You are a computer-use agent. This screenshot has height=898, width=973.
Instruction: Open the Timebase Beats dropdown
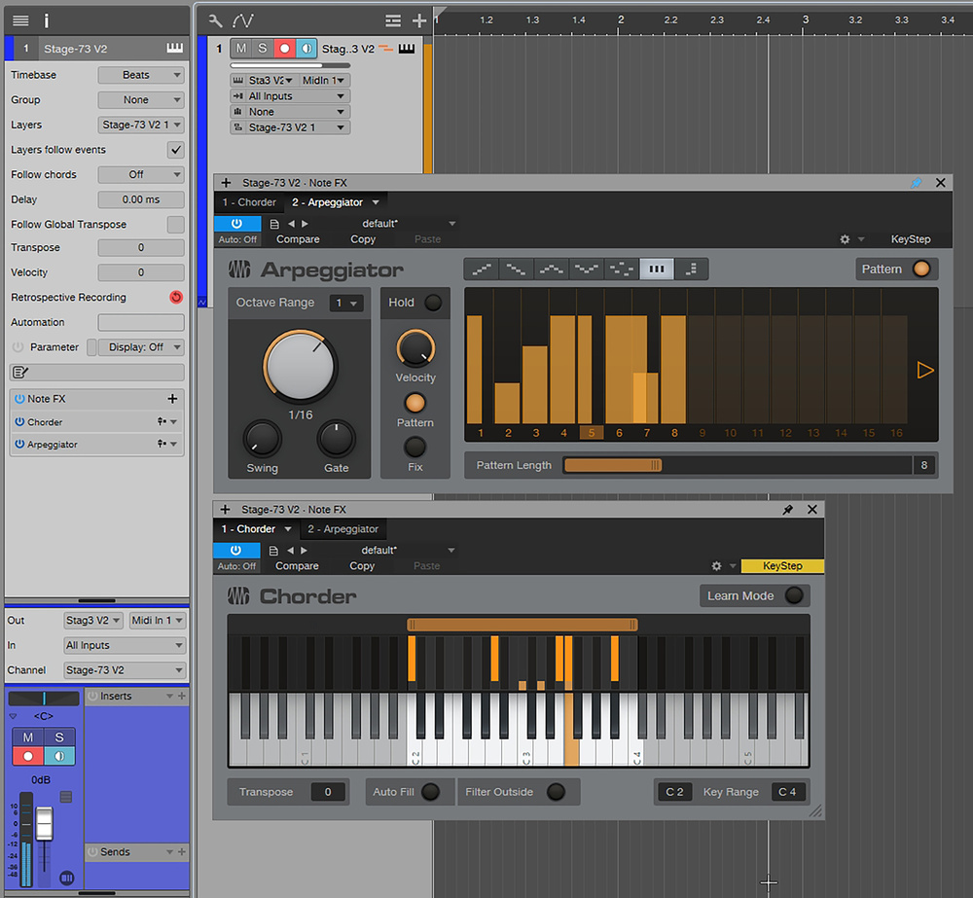pyautogui.click(x=141, y=75)
